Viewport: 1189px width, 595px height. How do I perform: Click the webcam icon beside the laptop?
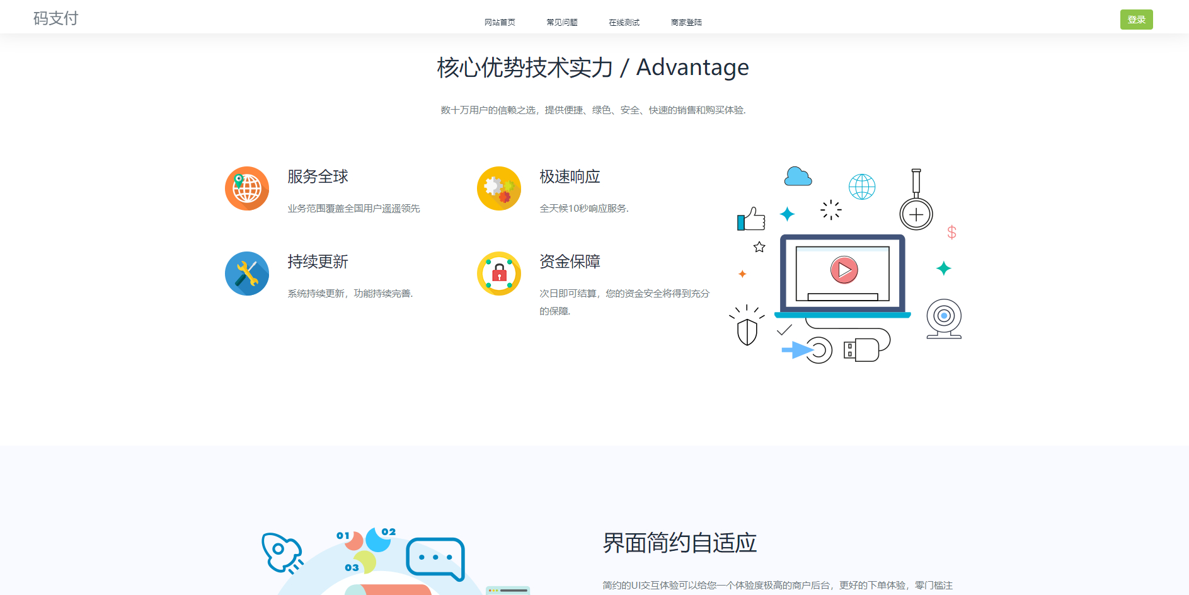pyautogui.click(x=943, y=318)
